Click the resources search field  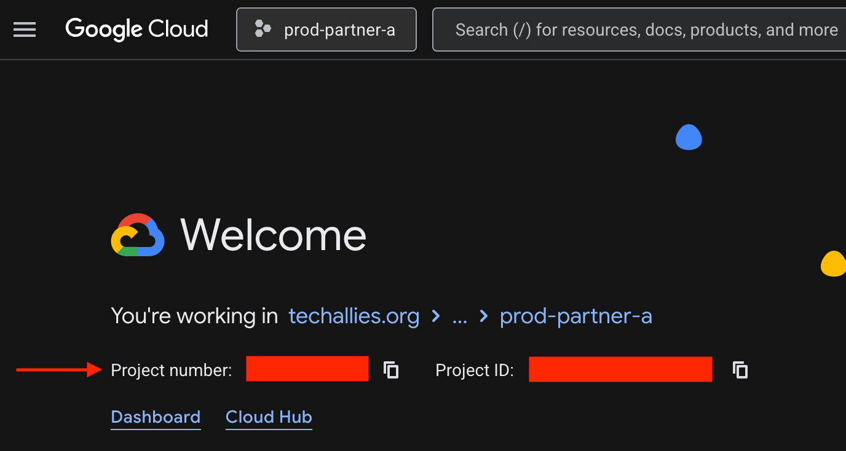pyautogui.click(x=639, y=29)
